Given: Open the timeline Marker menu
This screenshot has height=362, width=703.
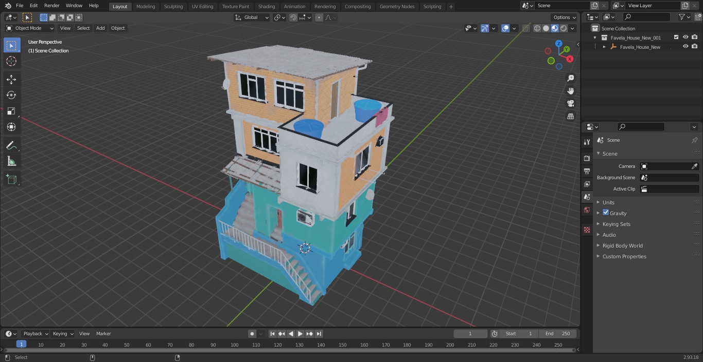Looking at the screenshot, I should [x=103, y=334].
